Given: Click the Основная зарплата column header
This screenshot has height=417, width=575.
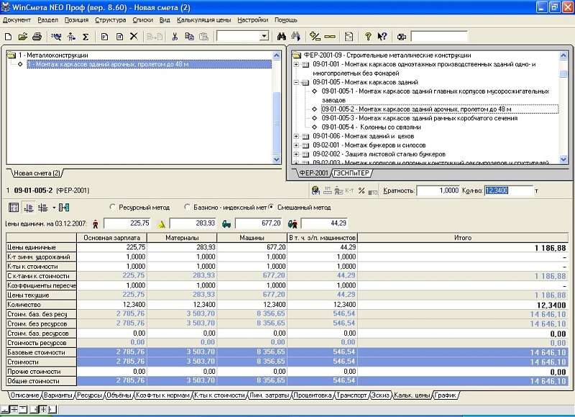Looking at the screenshot, I should click(112, 238).
